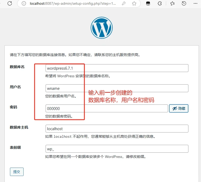Click the WordPress logo
The image size is (201, 182).
pyautogui.click(x=102, y=28)
